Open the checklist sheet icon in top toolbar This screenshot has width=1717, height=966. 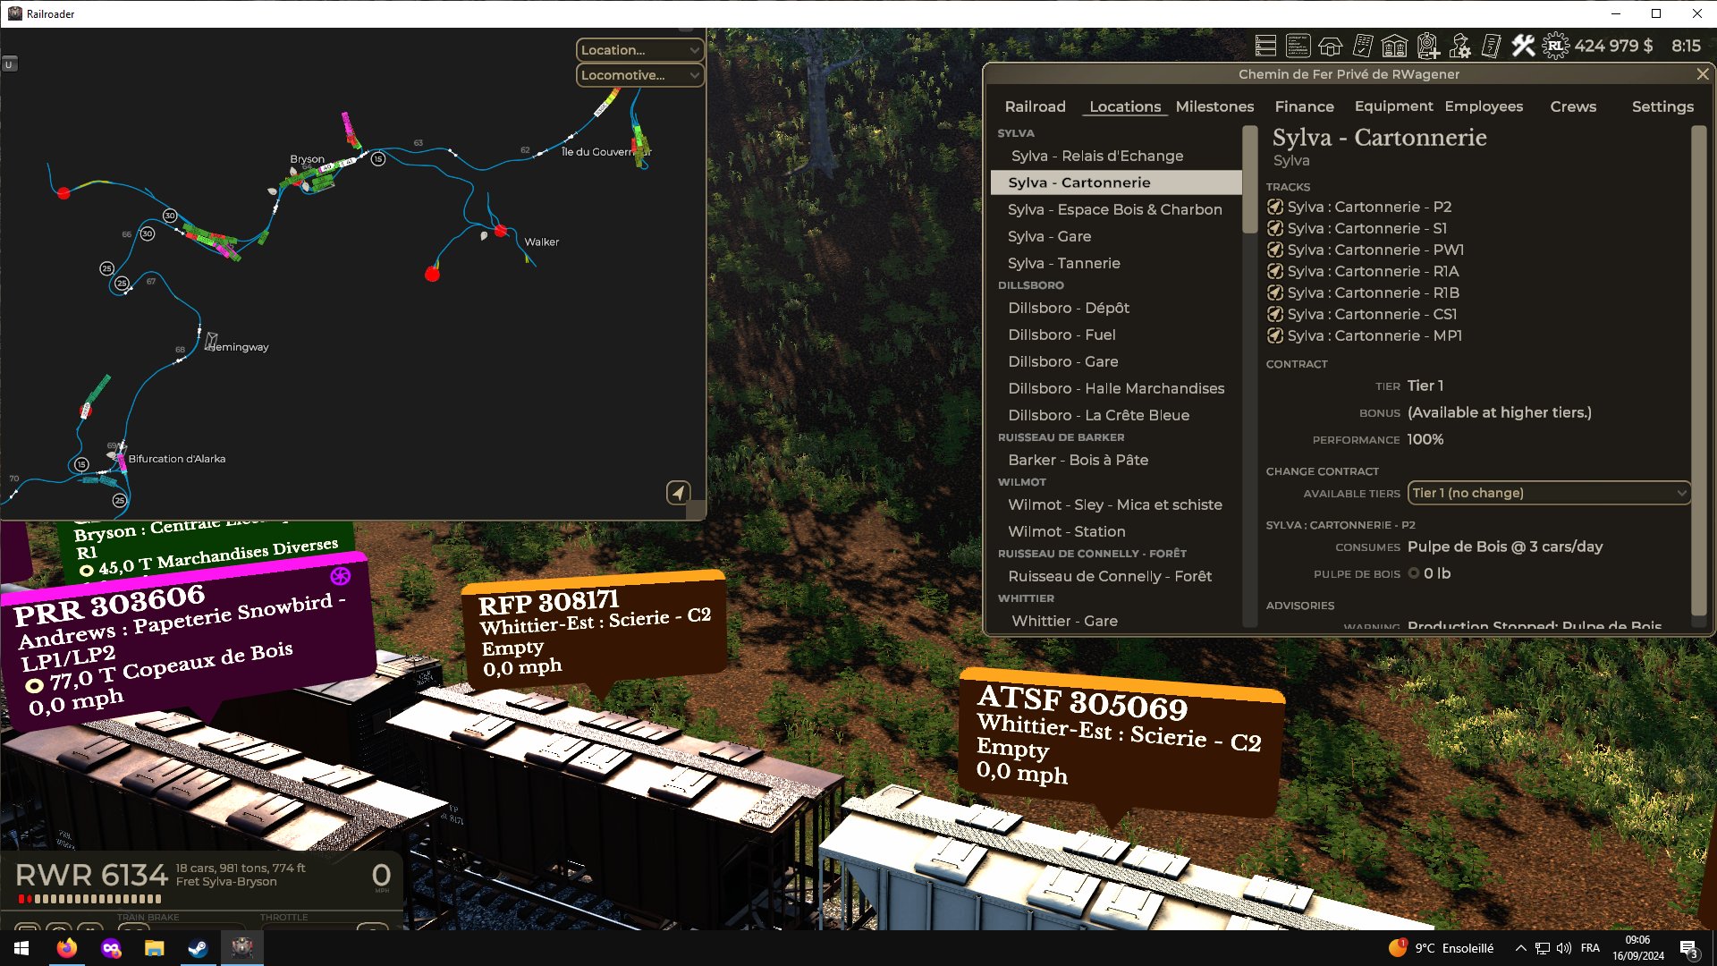tap(1363, 46)
